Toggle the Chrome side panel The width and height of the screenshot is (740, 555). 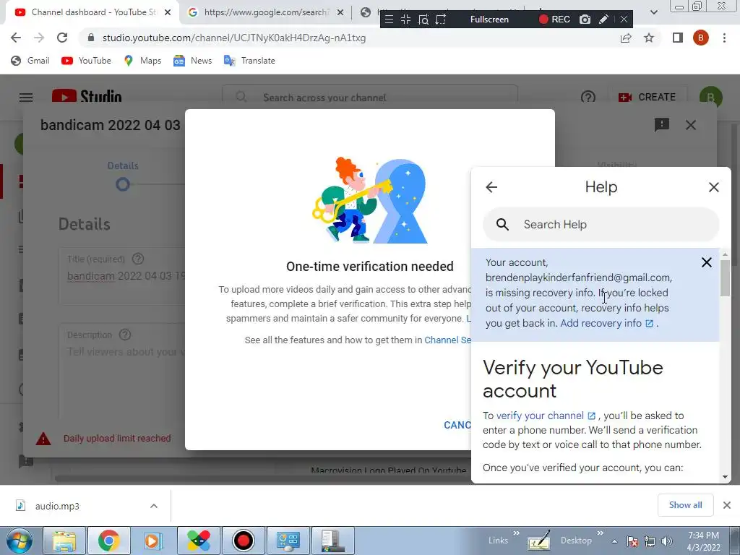click(x=678, y=38)
